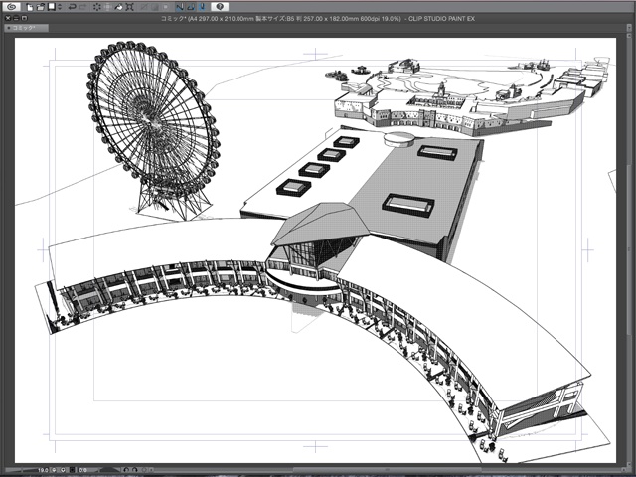Zoom in with the status bar button

click(63, 470)
